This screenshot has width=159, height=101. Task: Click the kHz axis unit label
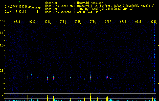(x=2, y=20)
